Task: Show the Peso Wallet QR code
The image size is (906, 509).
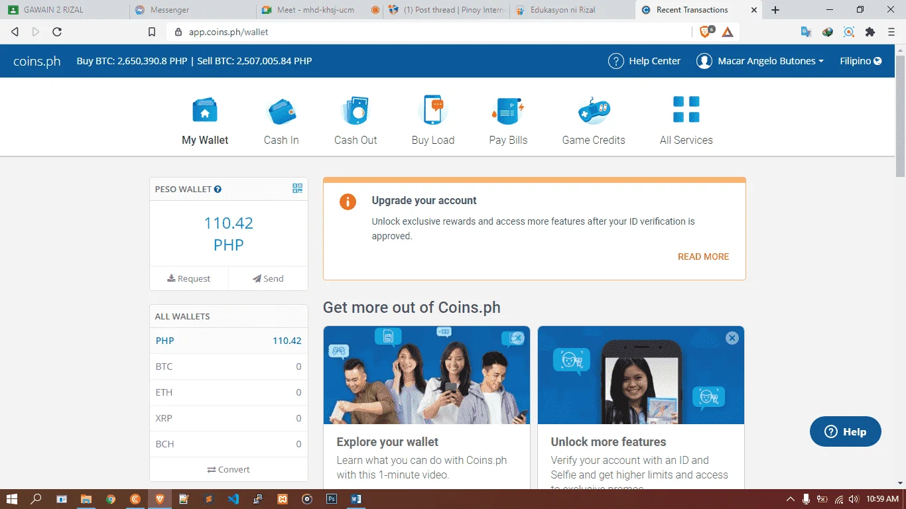Action: (x=297, y=189)
